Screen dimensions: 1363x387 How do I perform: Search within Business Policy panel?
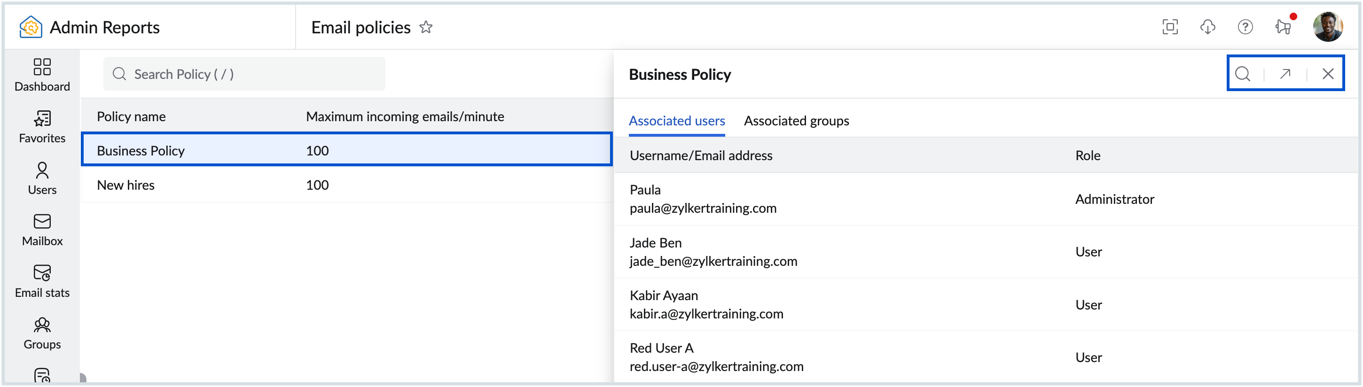pos(1242,74)
